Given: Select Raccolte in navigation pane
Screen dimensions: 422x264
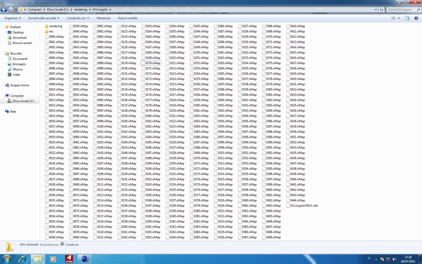Looking at the screenshot, I should coord(16,54).
